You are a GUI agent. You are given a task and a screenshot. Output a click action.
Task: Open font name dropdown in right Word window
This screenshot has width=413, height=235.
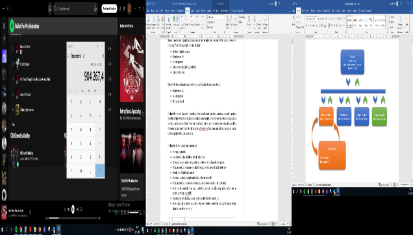pos(314,19)
